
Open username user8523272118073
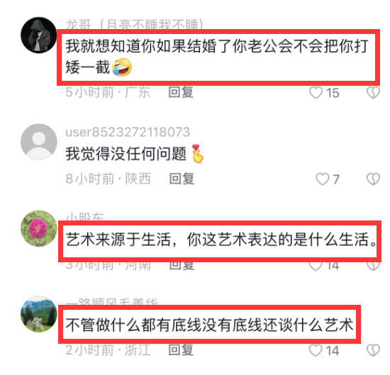pos(128,132)
